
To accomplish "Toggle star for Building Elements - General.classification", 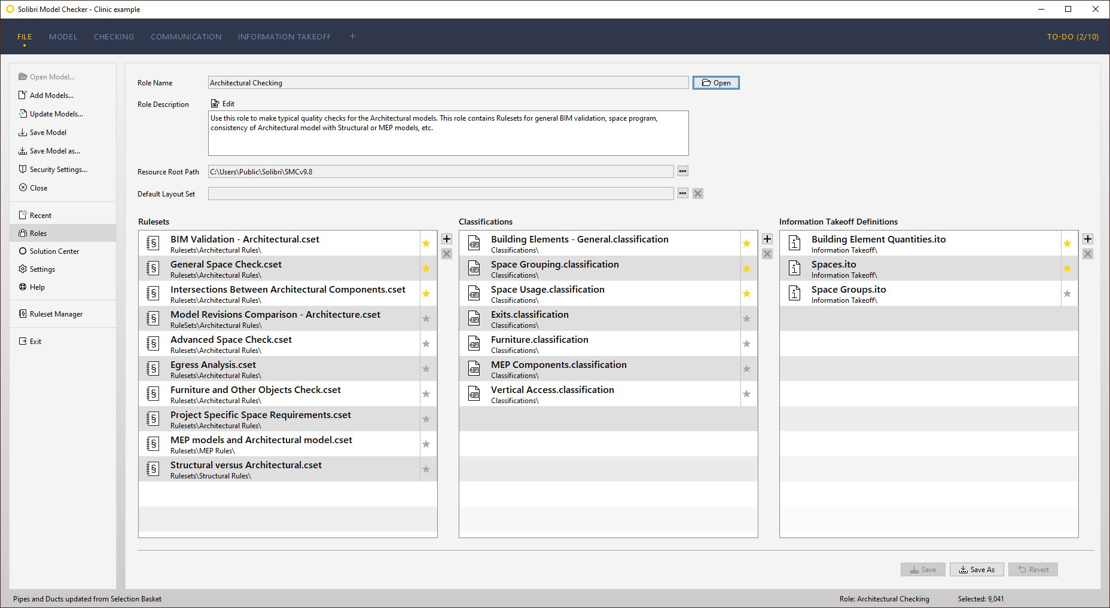I will coord(747,243).
